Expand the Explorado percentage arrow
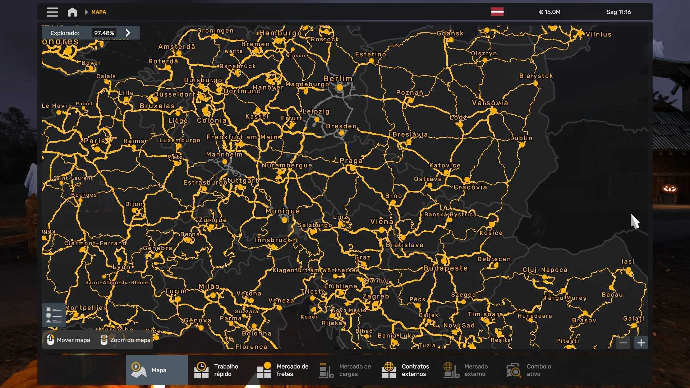 click(x=128, y=33)
